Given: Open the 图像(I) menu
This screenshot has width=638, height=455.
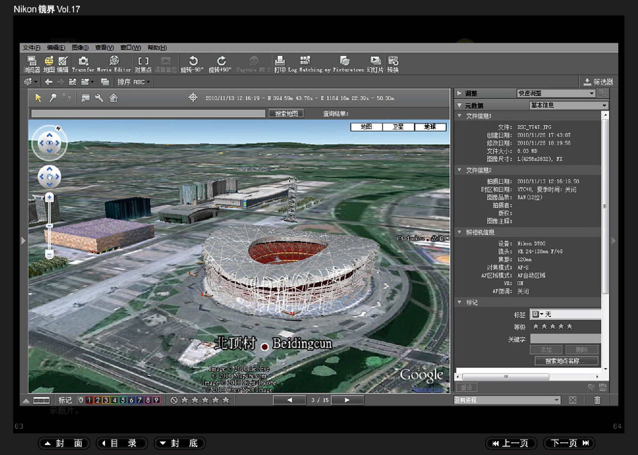Looking at the screenshot, I should point(80,47).
